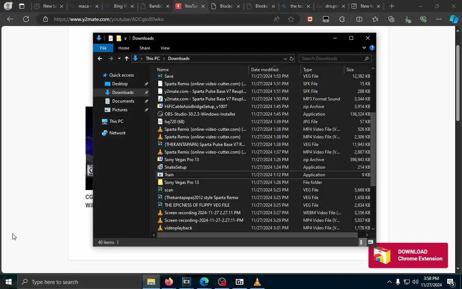
Task: Select the Train application file
Action: coord(263,175)
